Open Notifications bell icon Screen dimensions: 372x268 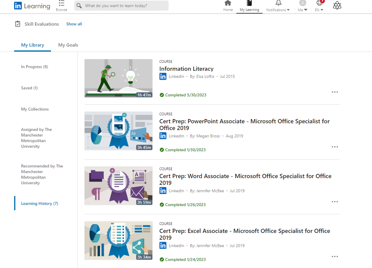278,3
